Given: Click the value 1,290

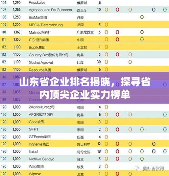Looking at the screenshot, I should pos(17,2).
